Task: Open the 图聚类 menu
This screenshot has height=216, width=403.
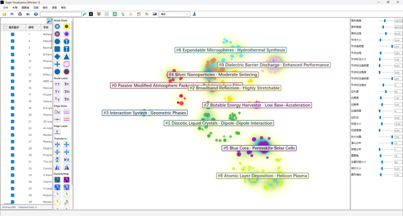Action: [x=25, y=7]
